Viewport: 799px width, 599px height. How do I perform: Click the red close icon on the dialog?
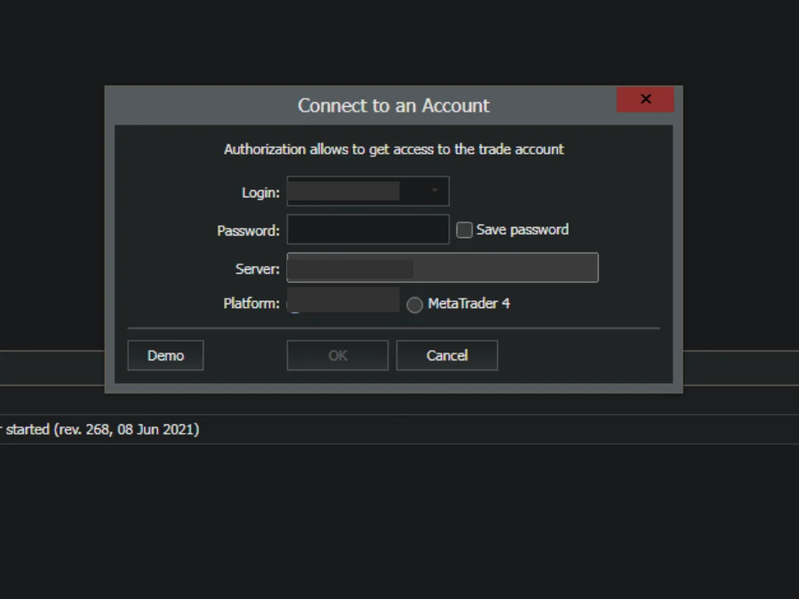click(x=645, y=99)
